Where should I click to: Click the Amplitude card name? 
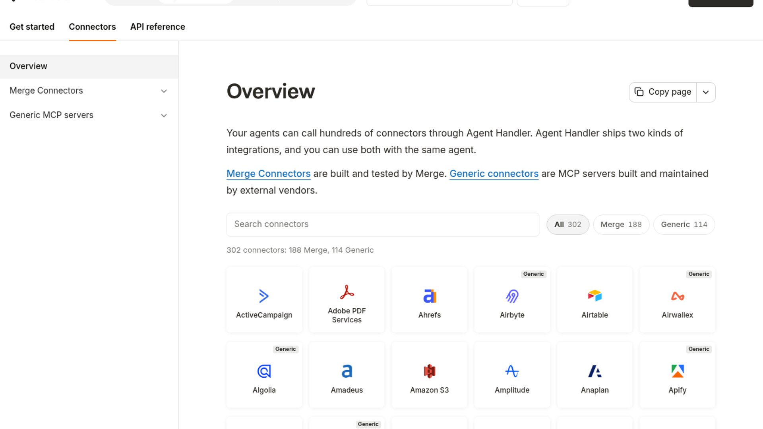(512, 390)
